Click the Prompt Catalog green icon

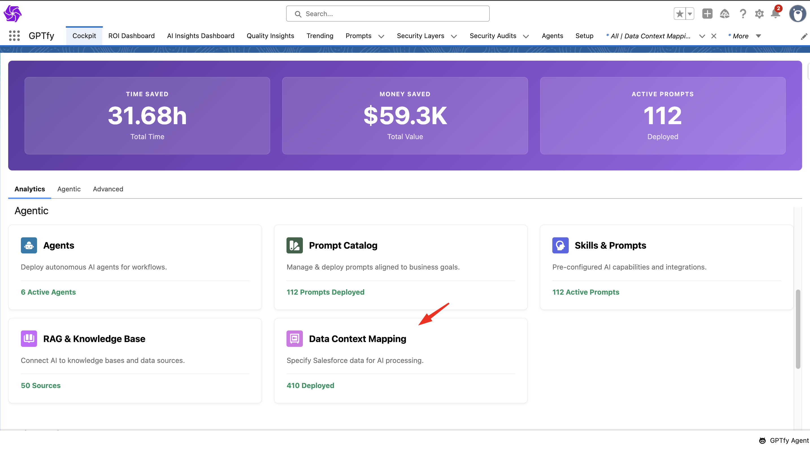tap(294, 245)
